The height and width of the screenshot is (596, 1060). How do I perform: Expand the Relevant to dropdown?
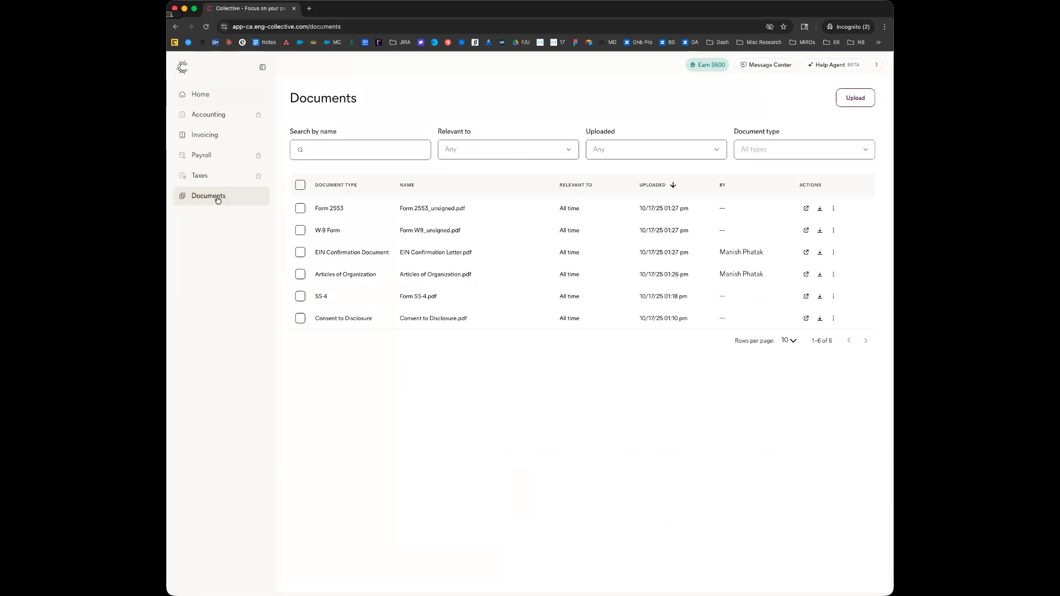508,150
